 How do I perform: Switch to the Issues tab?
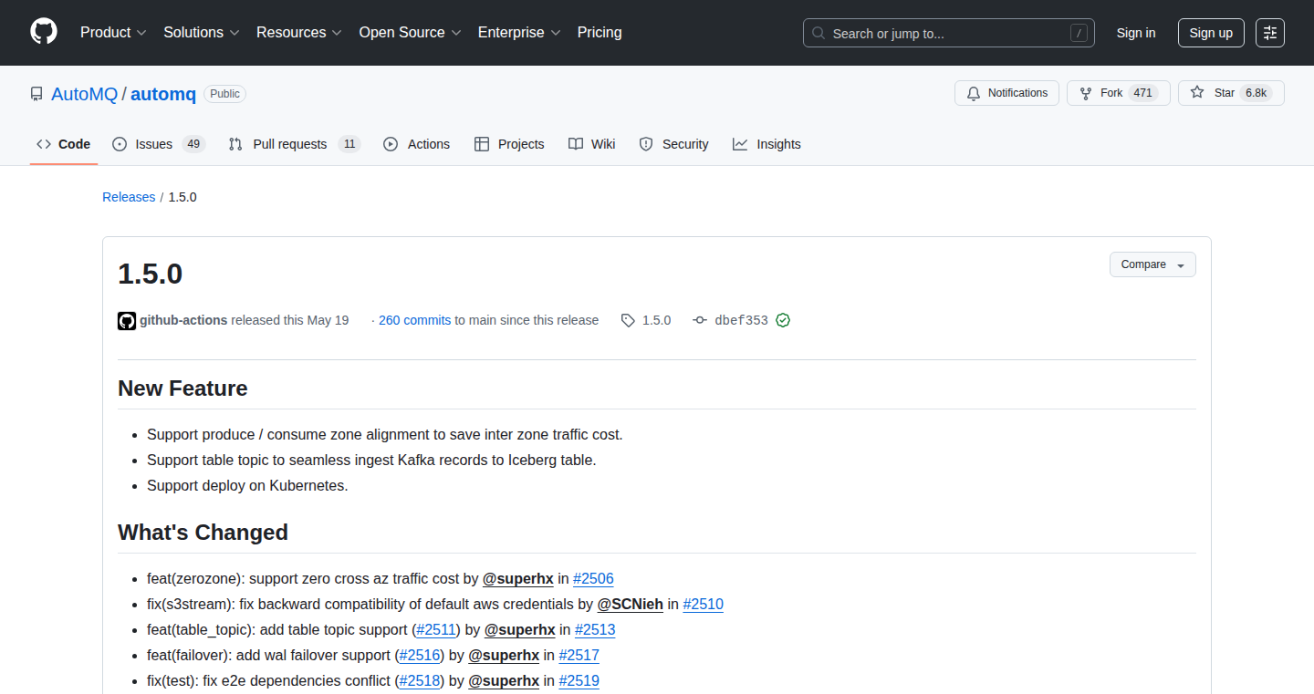[159, 144]
